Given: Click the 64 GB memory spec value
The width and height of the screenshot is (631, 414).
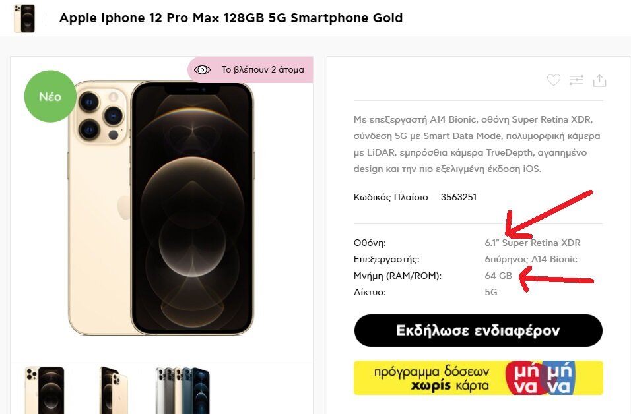Looking at the screenshot, I should point(498,276).
